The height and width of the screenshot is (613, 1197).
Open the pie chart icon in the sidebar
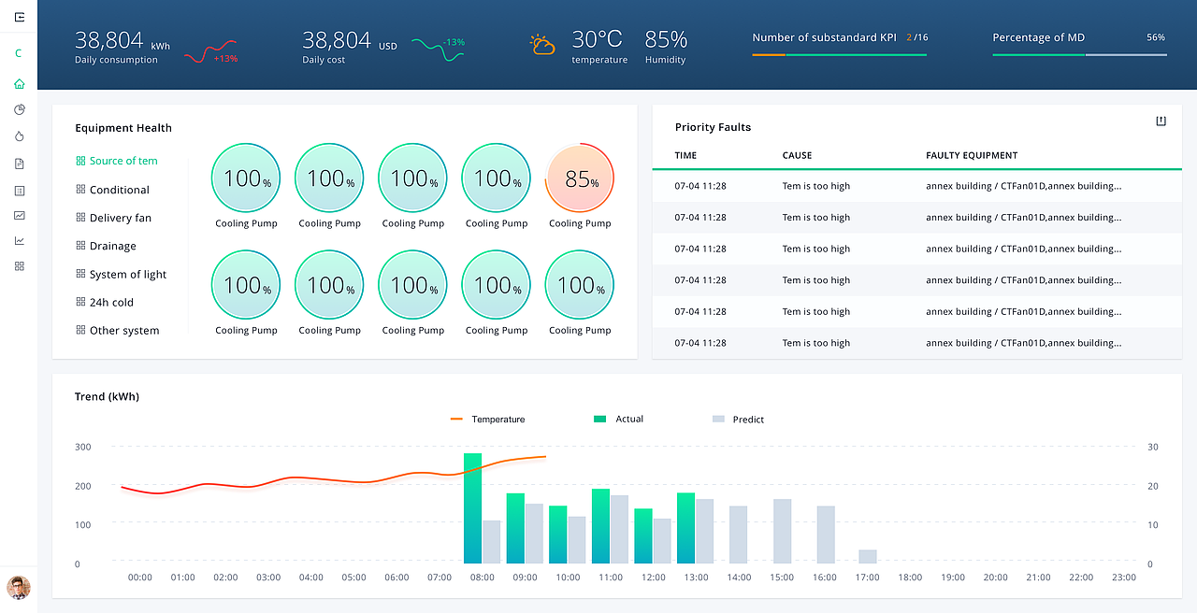click(20, 109)
